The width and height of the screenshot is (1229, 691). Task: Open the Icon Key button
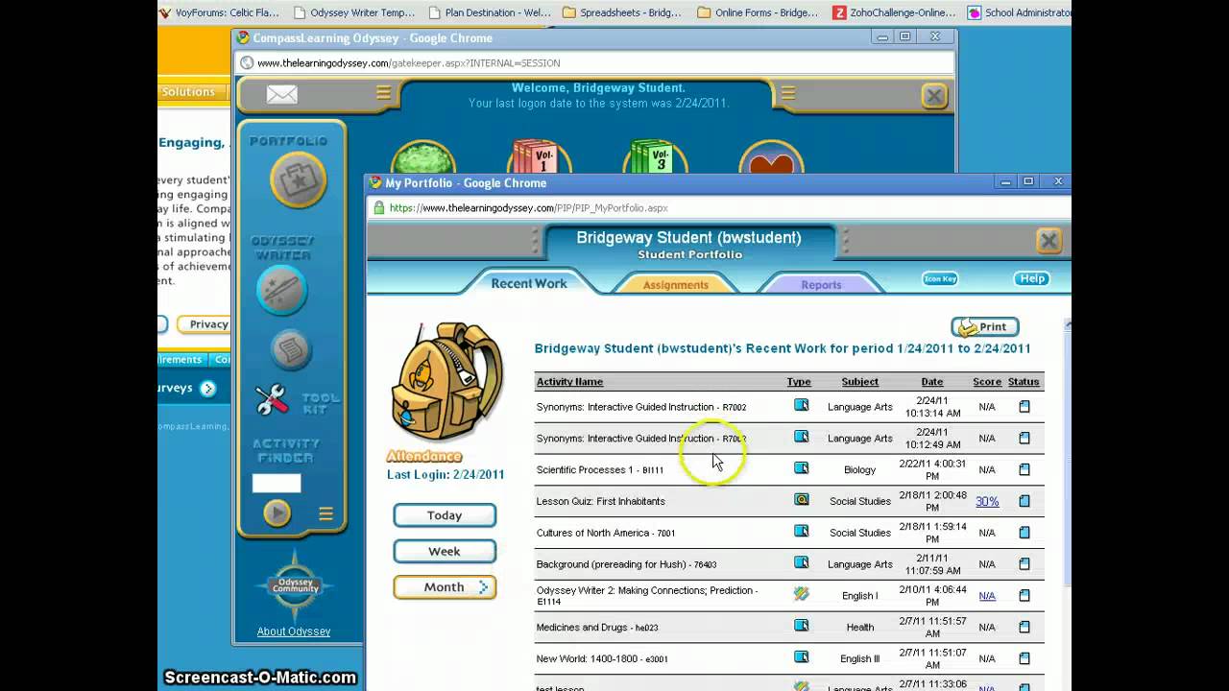[940, 278]
